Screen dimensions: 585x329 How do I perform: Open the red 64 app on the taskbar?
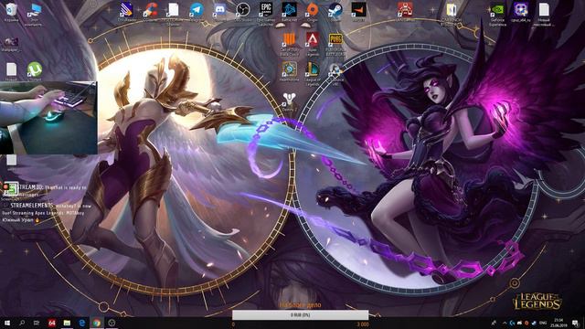pyautogui.click(x=52, y=323)
